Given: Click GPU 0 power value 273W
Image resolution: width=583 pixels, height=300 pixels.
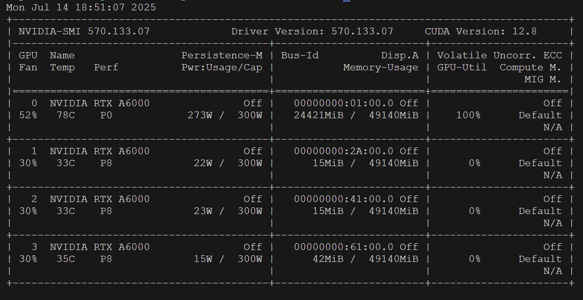Looking at the screenshot, I should [x=200, y=116].
